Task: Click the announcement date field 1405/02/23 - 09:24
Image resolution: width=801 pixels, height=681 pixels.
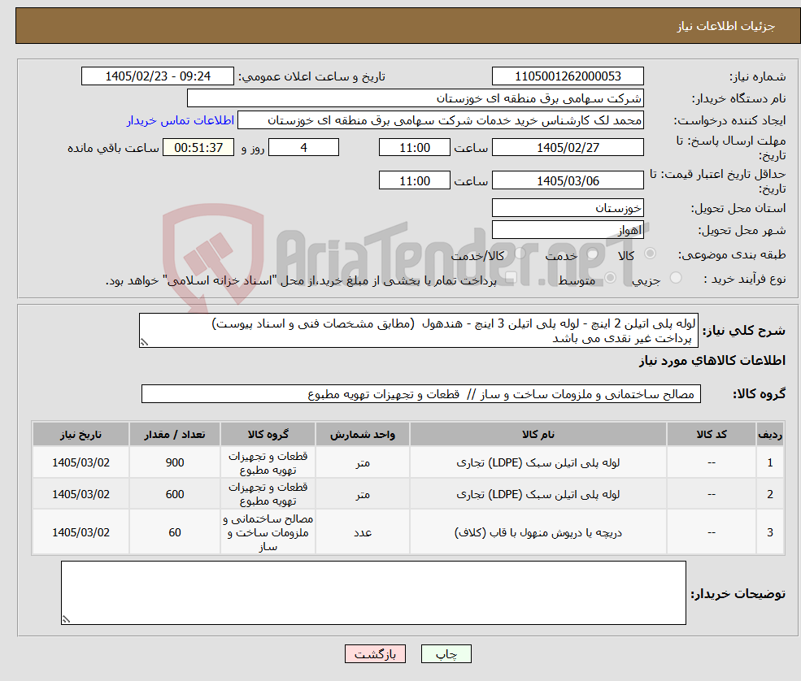Action: tap(157, 76)
